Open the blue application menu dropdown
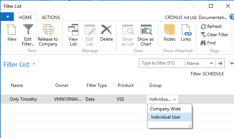The height and width of the screenshot is (138, 234). tap(7, 17)
